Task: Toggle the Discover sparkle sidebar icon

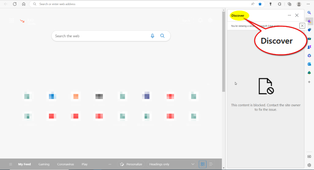Action: [x=309, y=21]
